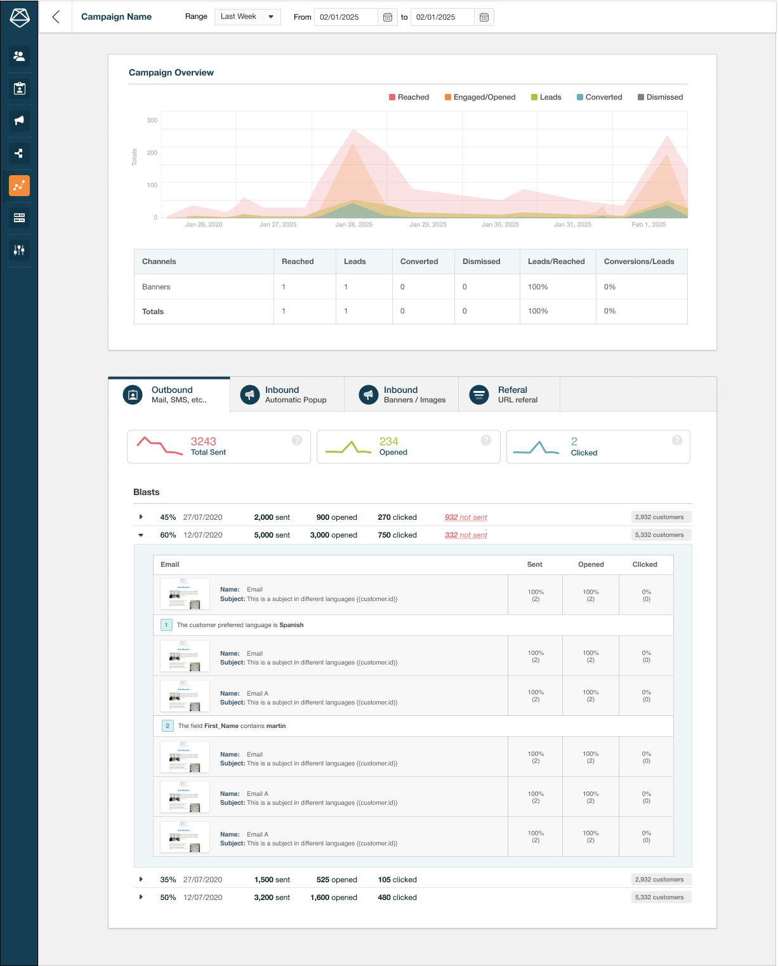Screen dimensions: 778x966
Task: Expand the 35% 27/07/2020 blast row
Action: click(141, 880)
